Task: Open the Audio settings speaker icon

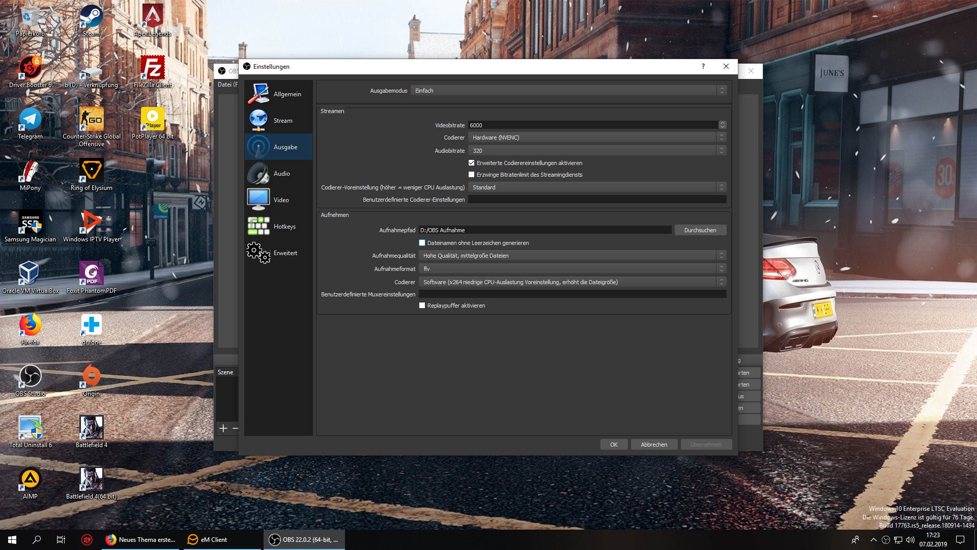Action: coord(258,174)
